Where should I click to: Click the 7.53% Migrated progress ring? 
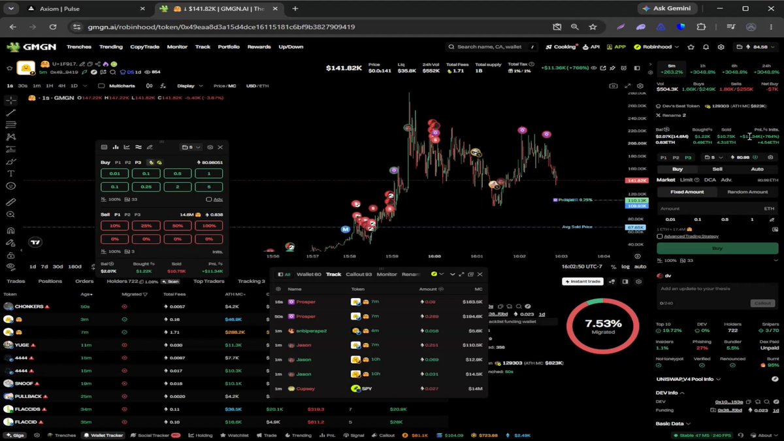[603, 327]
